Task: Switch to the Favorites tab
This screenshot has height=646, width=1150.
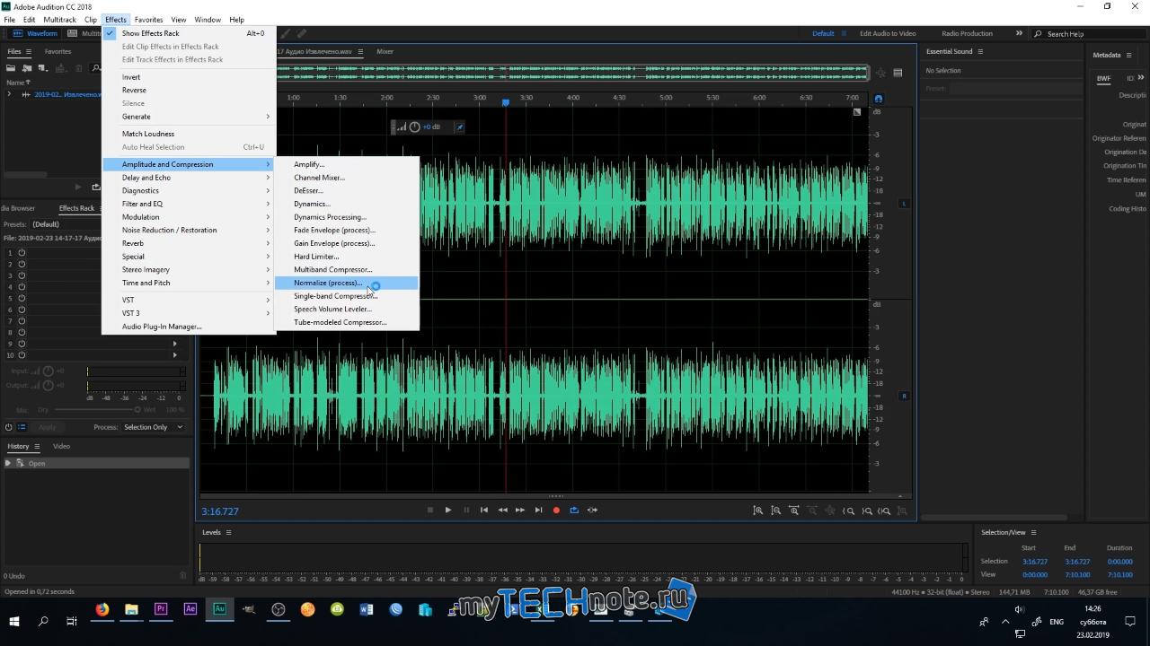Action: click(x=57, y=51)
